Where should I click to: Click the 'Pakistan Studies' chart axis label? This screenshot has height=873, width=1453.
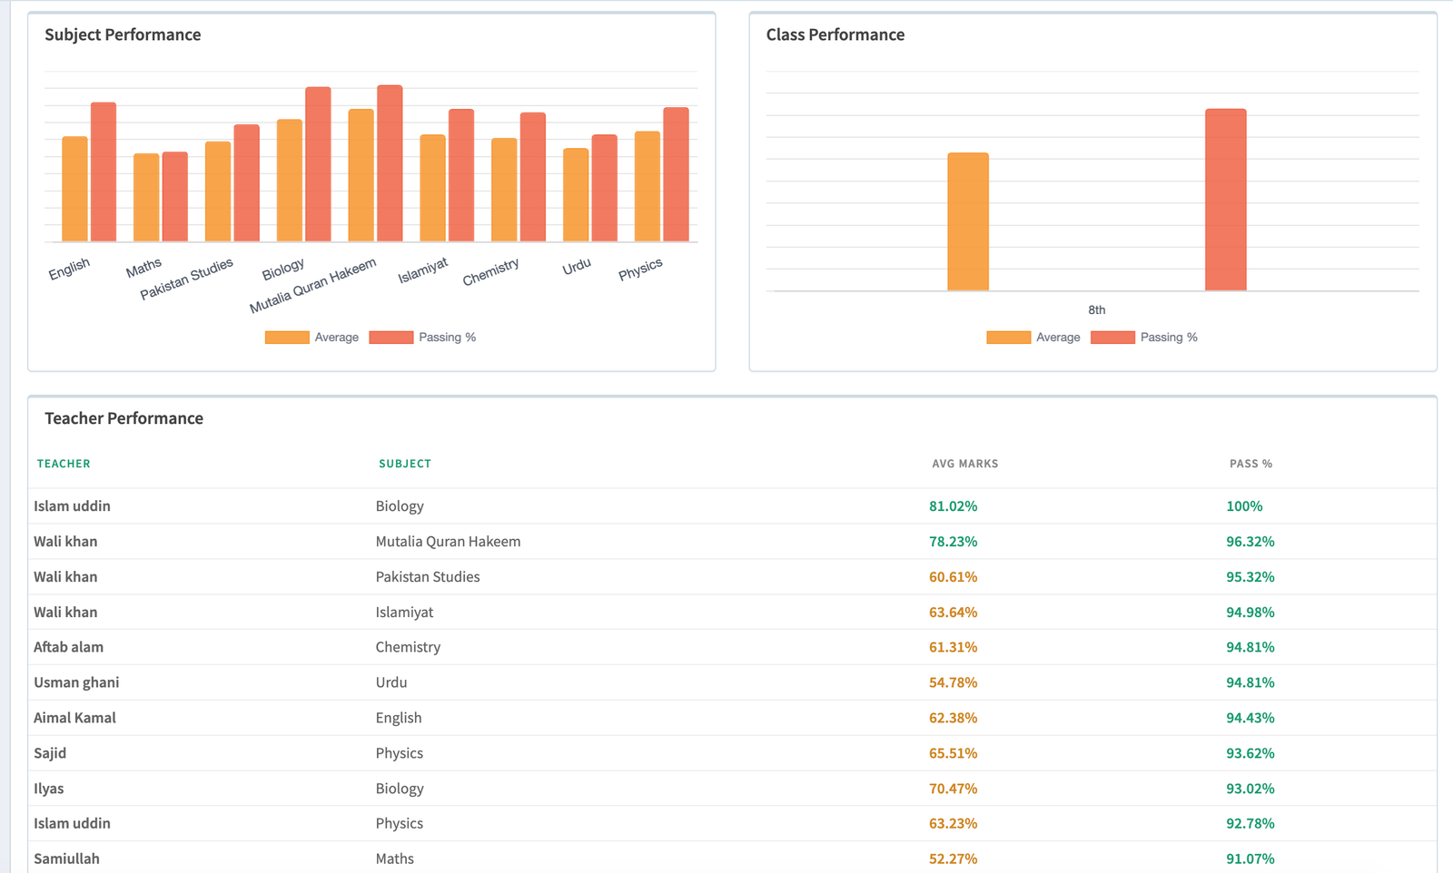pos(187,279)
